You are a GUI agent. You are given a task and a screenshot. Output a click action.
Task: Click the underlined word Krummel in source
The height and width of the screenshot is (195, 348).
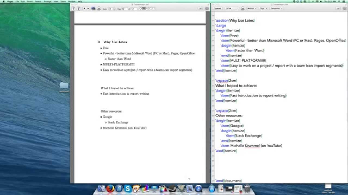(x=253, y=146)
